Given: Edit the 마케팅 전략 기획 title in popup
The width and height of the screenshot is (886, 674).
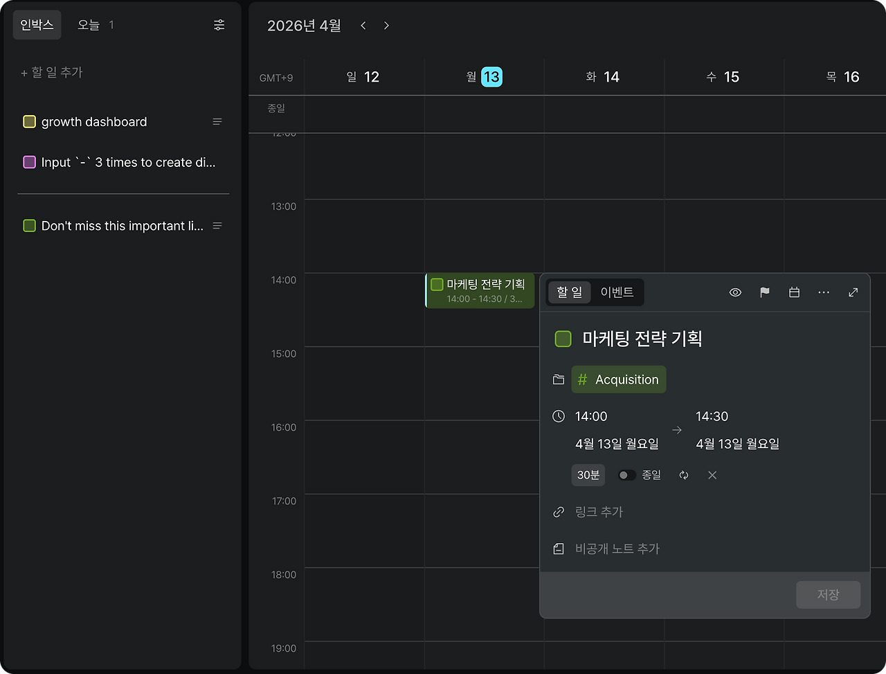Looking at the screenshot, I should 642,339.
